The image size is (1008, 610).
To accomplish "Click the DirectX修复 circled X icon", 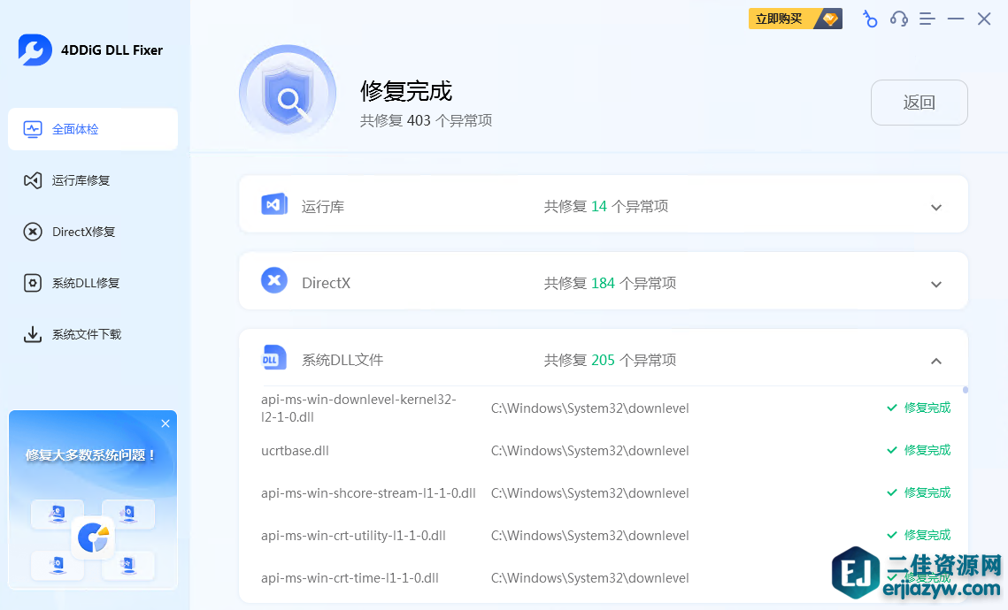I will tap(33, 232).
